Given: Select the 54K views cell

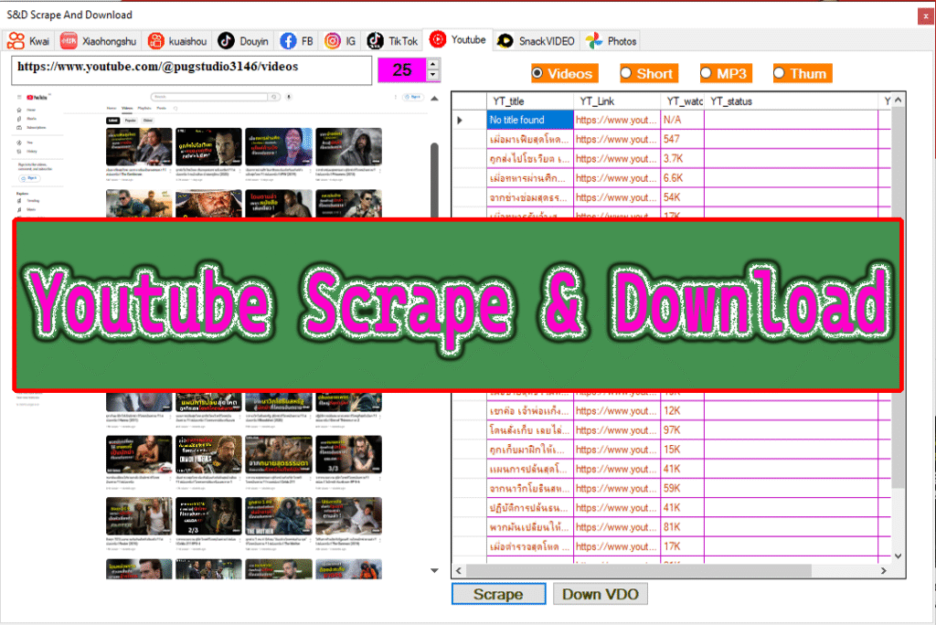Looking at the screenshot, I should click(x=682, y=197).
